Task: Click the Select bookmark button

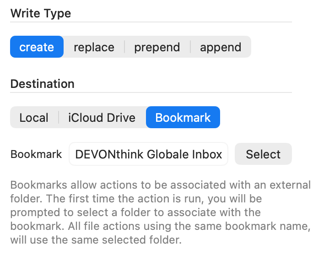Action: (x=263, y=154)
